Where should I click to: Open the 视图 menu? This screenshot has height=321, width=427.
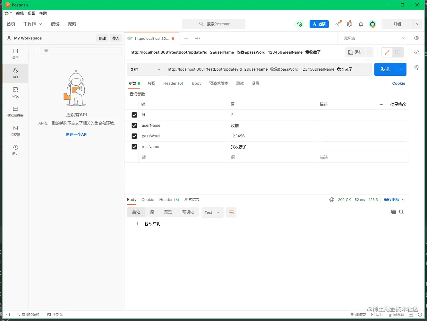31,13
